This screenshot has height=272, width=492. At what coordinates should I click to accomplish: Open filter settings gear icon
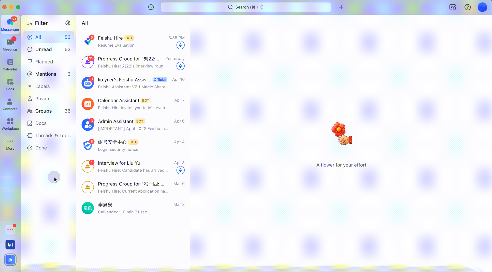[68, 23]
